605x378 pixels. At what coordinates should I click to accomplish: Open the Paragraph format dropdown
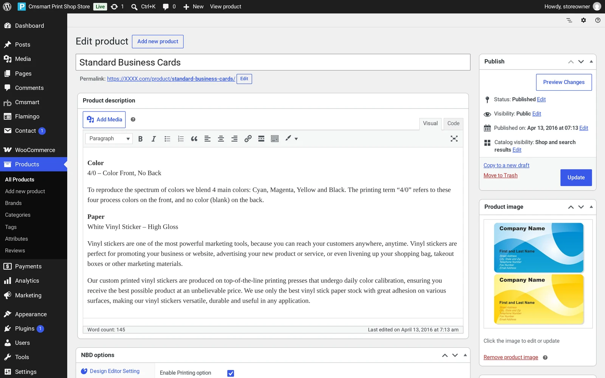click(109, 139)
